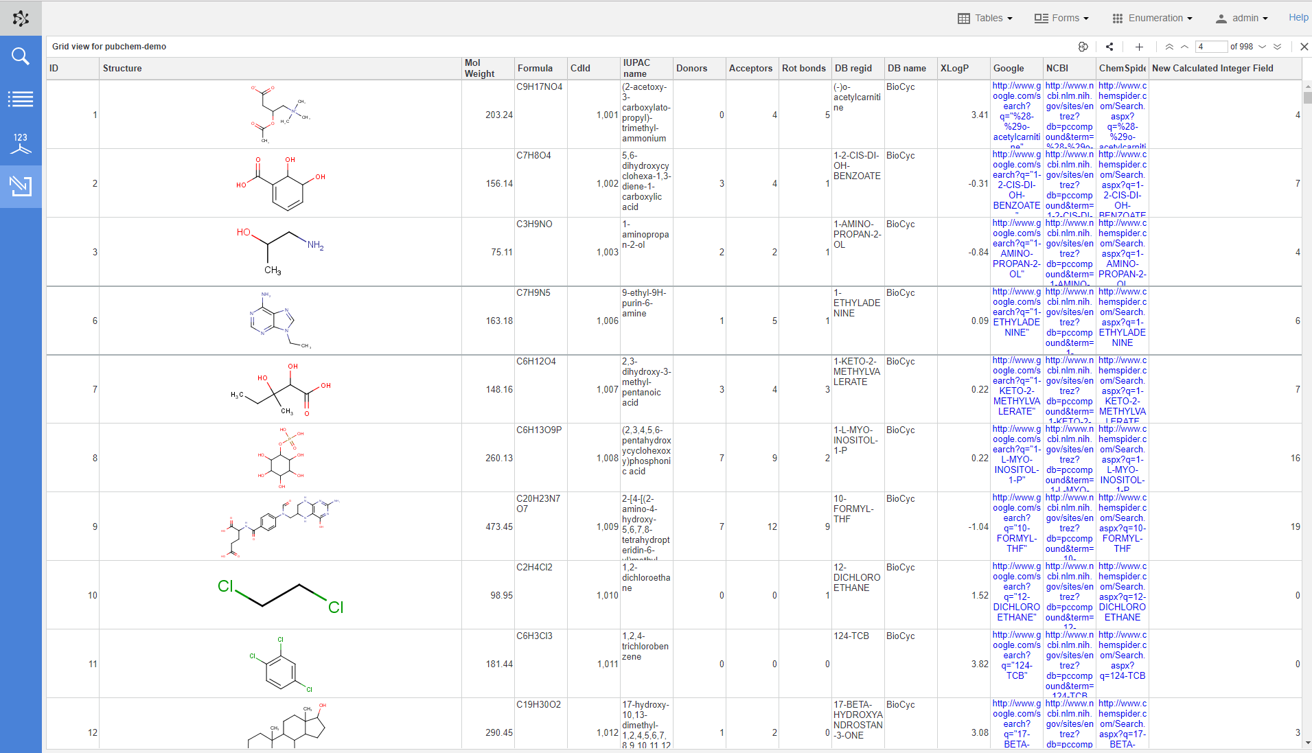The height and width of the screenshot is (753, 1312).
Task: Open the Enumeration dropdown menu
Action: (1153, 19)
